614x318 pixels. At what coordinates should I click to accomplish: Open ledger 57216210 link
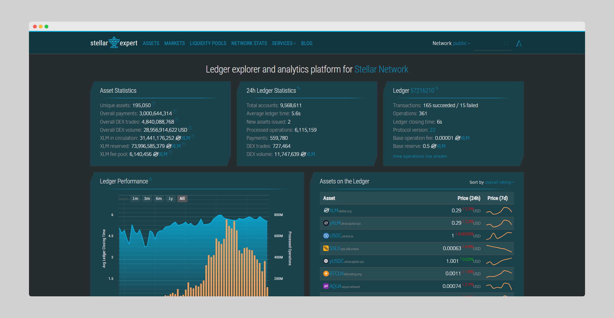[x=422, y=91]
